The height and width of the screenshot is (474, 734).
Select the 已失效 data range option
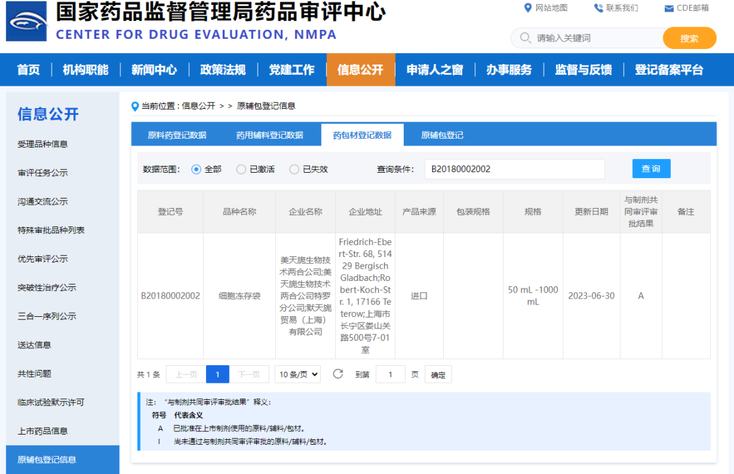click(x=294, y=169)
